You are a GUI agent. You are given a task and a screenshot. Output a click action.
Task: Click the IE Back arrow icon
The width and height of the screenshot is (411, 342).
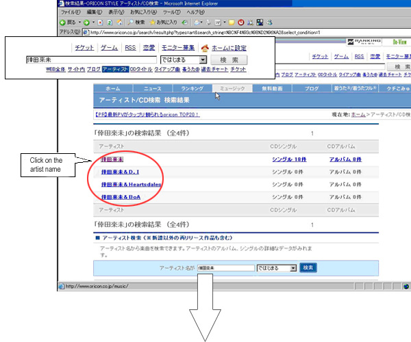(62, 23)
